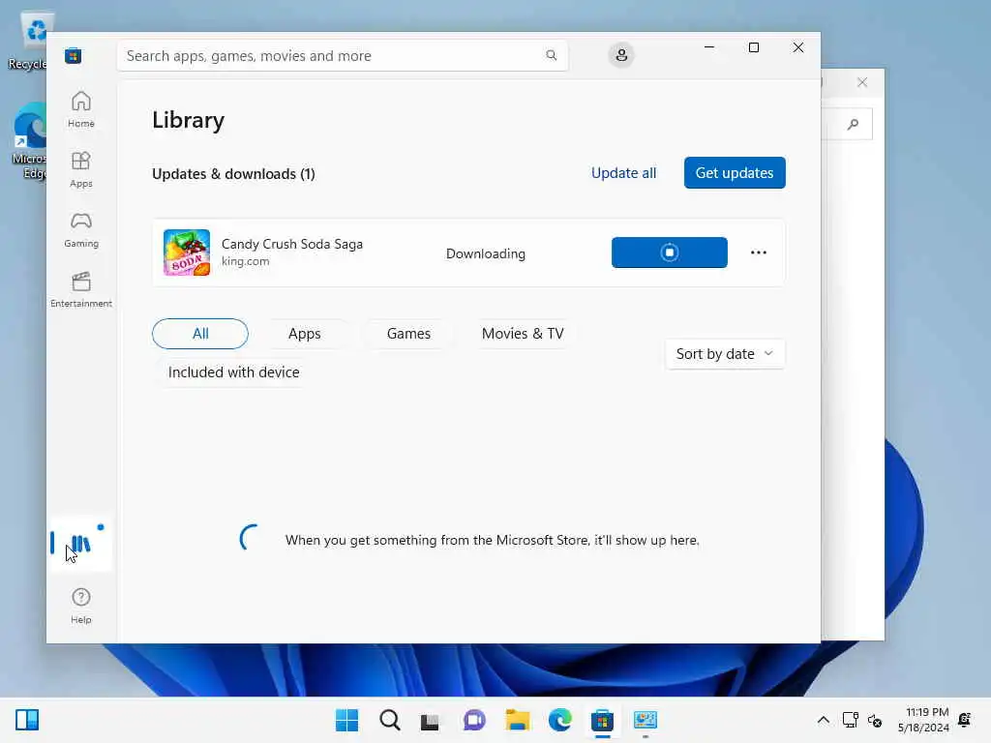Open the Chat app on taskbar
The image size is (991, 743).
474,720
